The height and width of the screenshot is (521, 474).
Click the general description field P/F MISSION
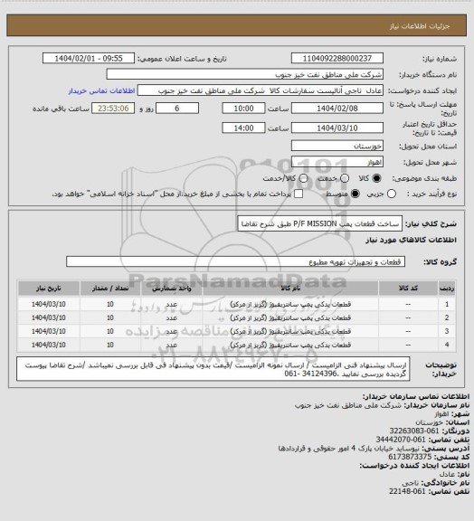point(319,223)
